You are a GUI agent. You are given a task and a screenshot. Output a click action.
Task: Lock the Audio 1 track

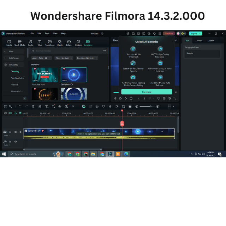(x=10, y=142)
